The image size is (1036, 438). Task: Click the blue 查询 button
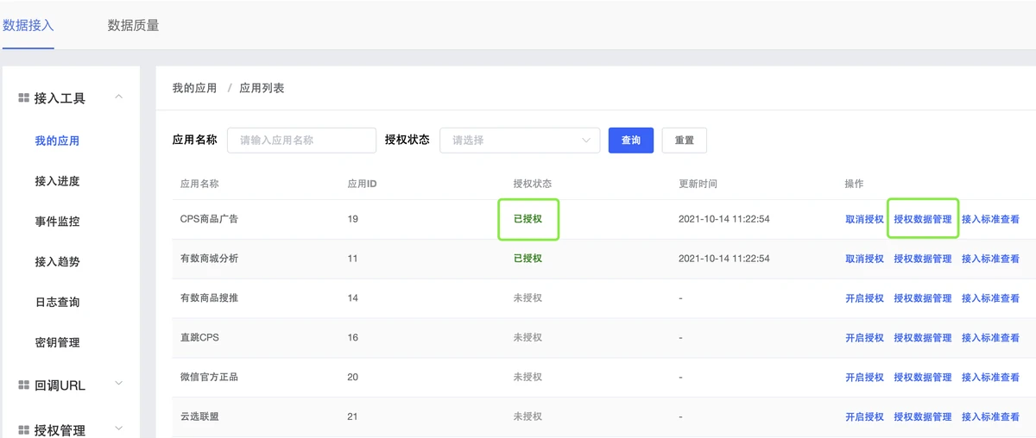point(630,141)
